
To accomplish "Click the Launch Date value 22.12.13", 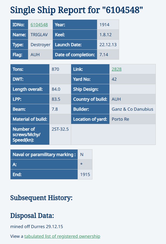I will tap(108, 45).
